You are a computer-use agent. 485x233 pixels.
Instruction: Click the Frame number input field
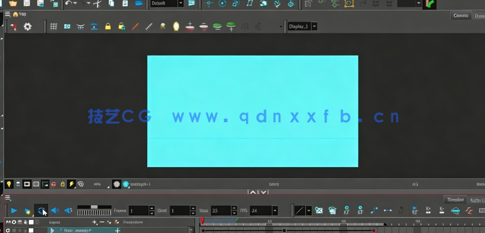pos(139,211)
